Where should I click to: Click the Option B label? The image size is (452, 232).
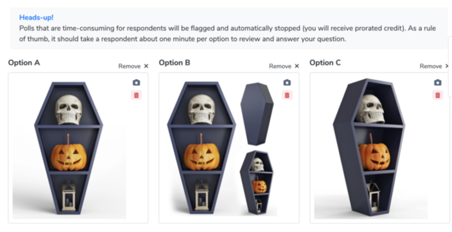tap(174, 63)
